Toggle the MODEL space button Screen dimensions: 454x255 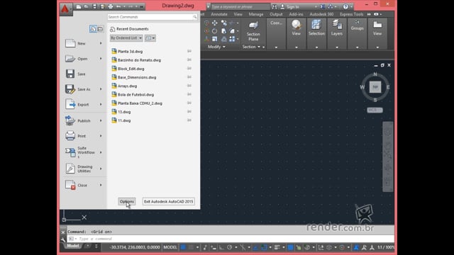pyautogui.click(x=170, y=247)
